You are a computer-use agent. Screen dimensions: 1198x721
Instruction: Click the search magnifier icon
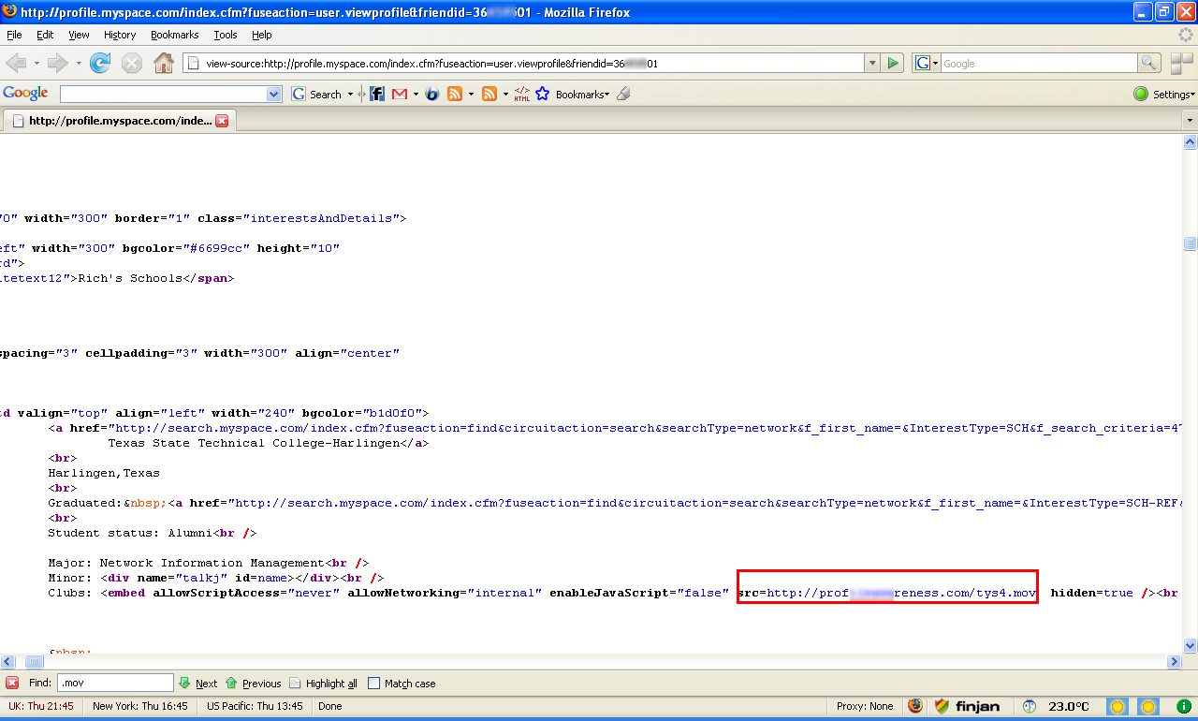coord(1149,63)
